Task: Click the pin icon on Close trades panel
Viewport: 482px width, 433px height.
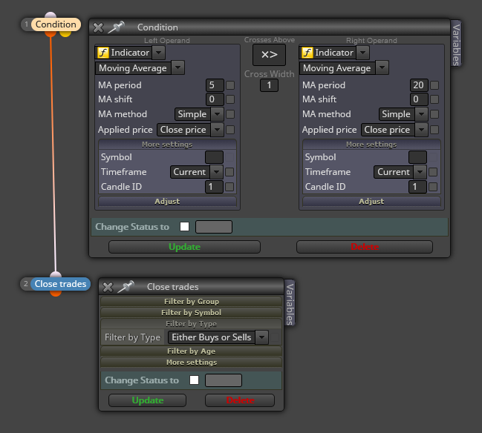Action: click(x=126, y=287)
